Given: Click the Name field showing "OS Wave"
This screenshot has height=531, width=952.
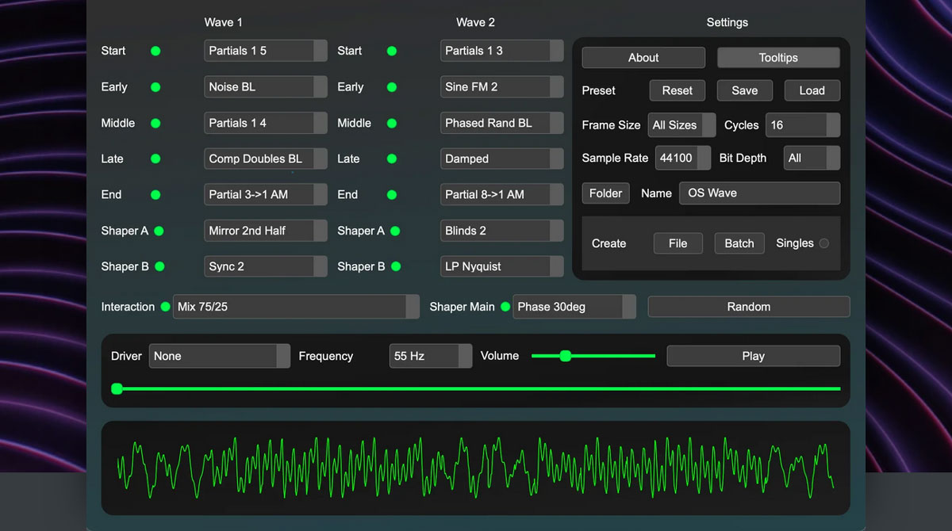Looking at the screenshot, I should 758,193.
